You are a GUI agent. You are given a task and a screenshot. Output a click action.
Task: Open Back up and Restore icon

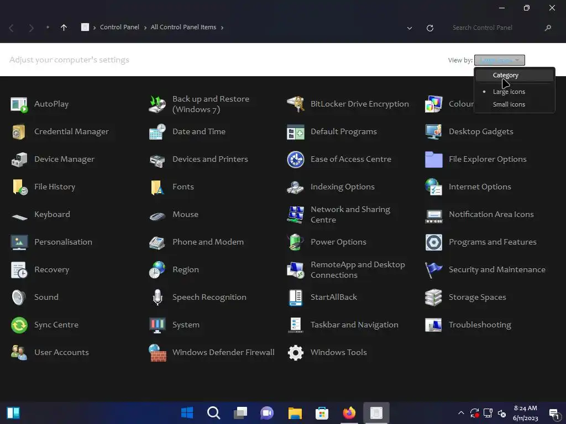pos(158,104)
